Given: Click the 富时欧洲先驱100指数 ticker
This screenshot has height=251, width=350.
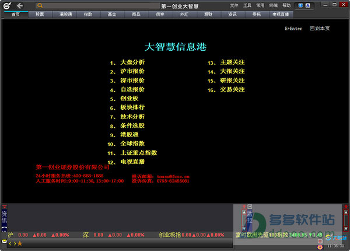Looking at the screenshot, I should tap(279, 235).
